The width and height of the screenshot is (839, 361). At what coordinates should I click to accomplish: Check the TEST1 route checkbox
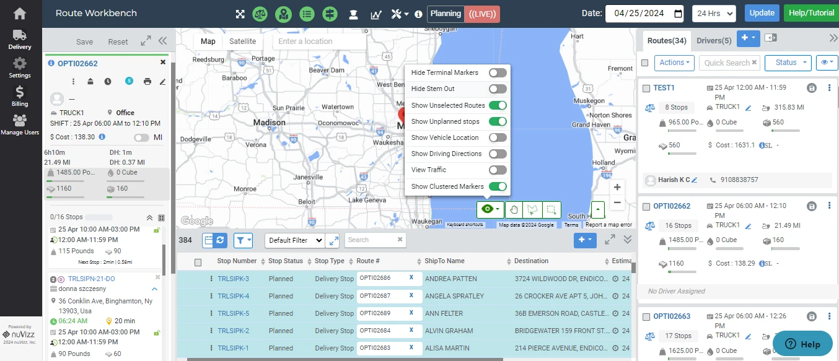(646, 88)
